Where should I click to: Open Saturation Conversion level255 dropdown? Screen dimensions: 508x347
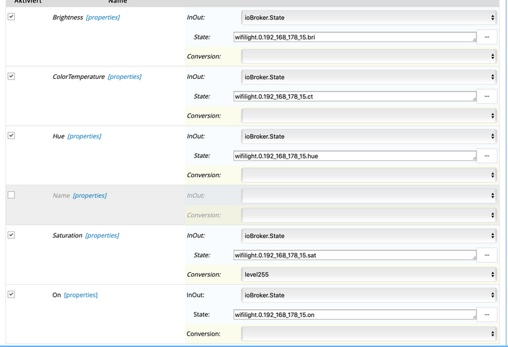tap(369, 274)
